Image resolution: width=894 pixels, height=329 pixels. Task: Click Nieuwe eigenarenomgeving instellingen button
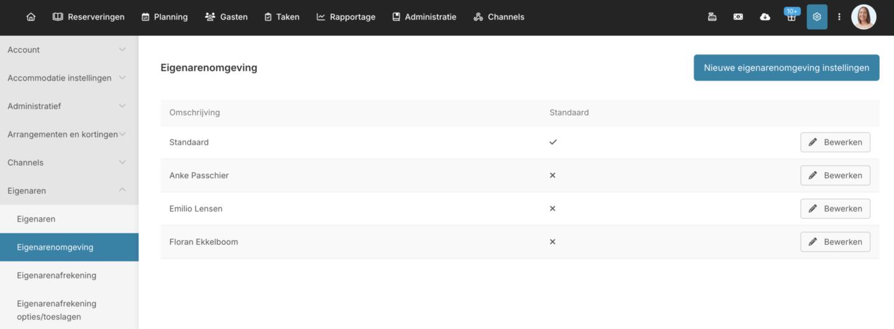coord(786,68)
